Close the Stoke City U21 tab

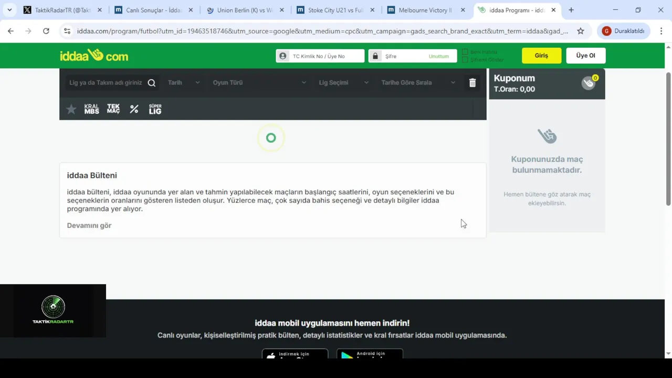click(x=373, y=10)
